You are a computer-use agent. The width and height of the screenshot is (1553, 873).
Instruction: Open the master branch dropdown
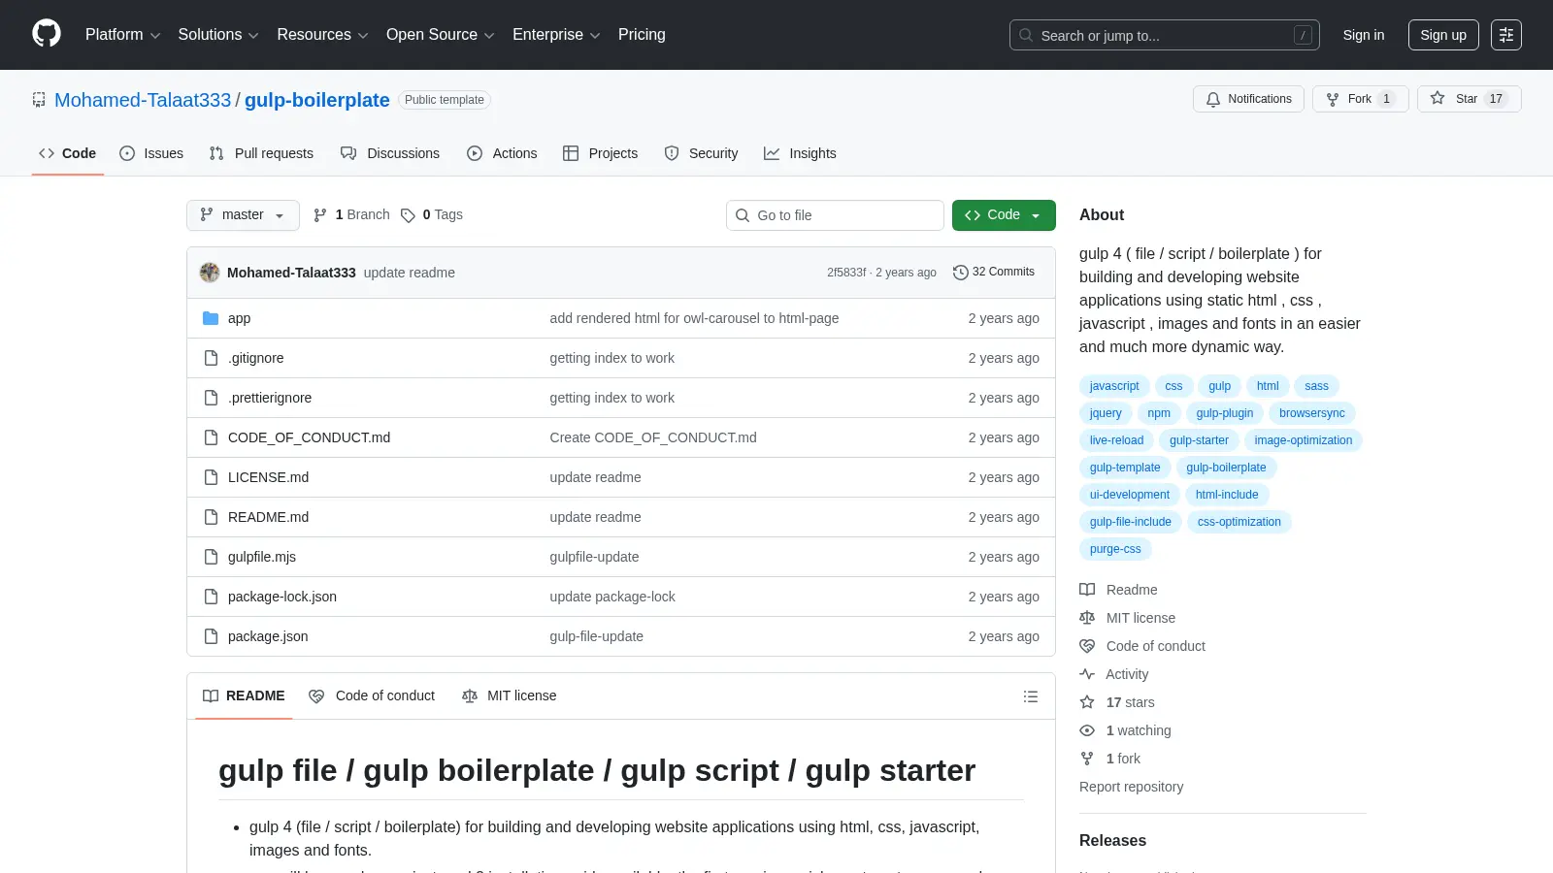[x=243, y=215]
